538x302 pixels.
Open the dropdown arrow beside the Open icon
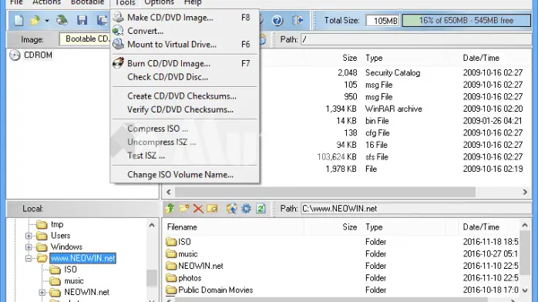click(47, 21)
